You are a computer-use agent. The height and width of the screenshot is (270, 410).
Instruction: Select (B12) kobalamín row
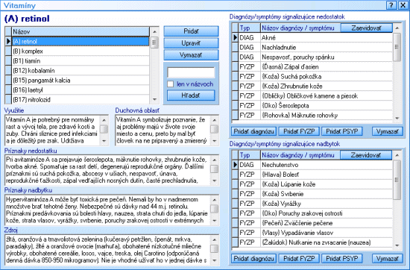tap(81, 71)
